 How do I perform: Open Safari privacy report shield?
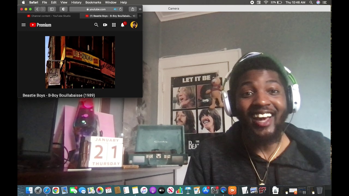pos(64,9)
